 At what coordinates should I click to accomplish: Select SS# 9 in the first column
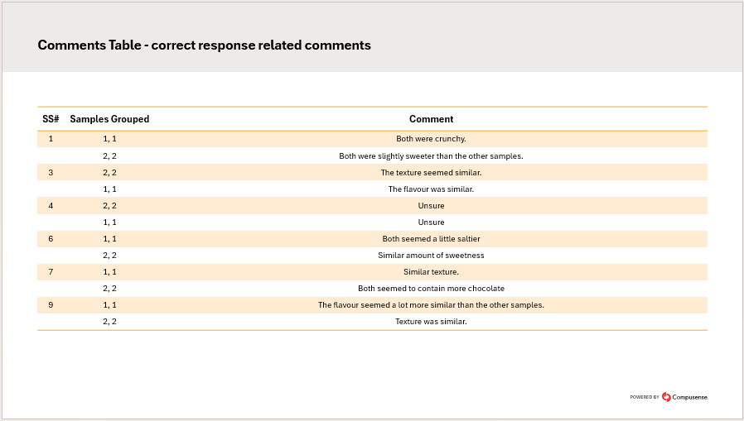coord(51,305)
